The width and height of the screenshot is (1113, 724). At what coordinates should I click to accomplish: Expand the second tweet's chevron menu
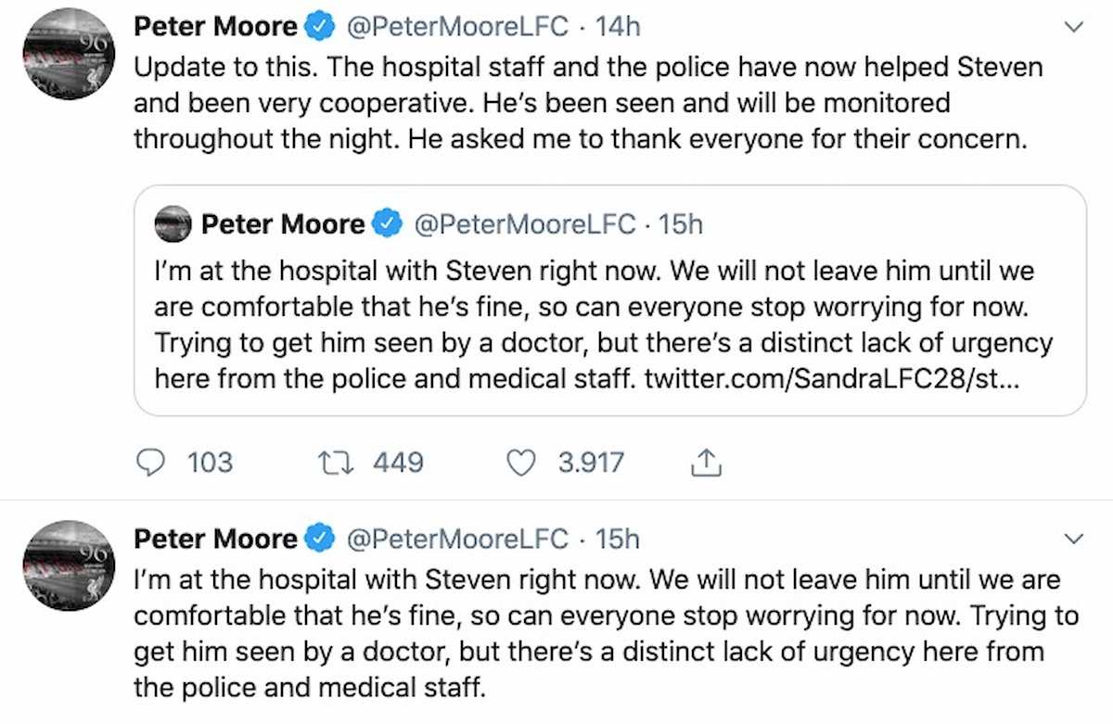1074,539
